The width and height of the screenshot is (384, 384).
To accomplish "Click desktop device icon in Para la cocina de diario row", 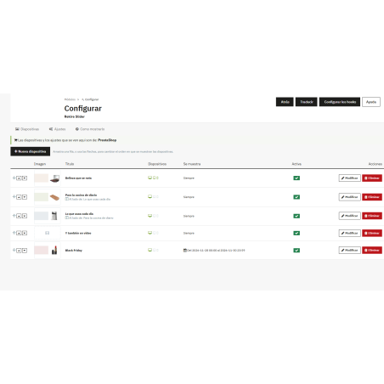I will [150, 196].
